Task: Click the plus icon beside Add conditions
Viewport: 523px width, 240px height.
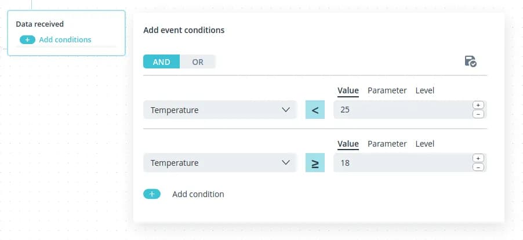Action: pyautogui.click(x=27, y=40)
